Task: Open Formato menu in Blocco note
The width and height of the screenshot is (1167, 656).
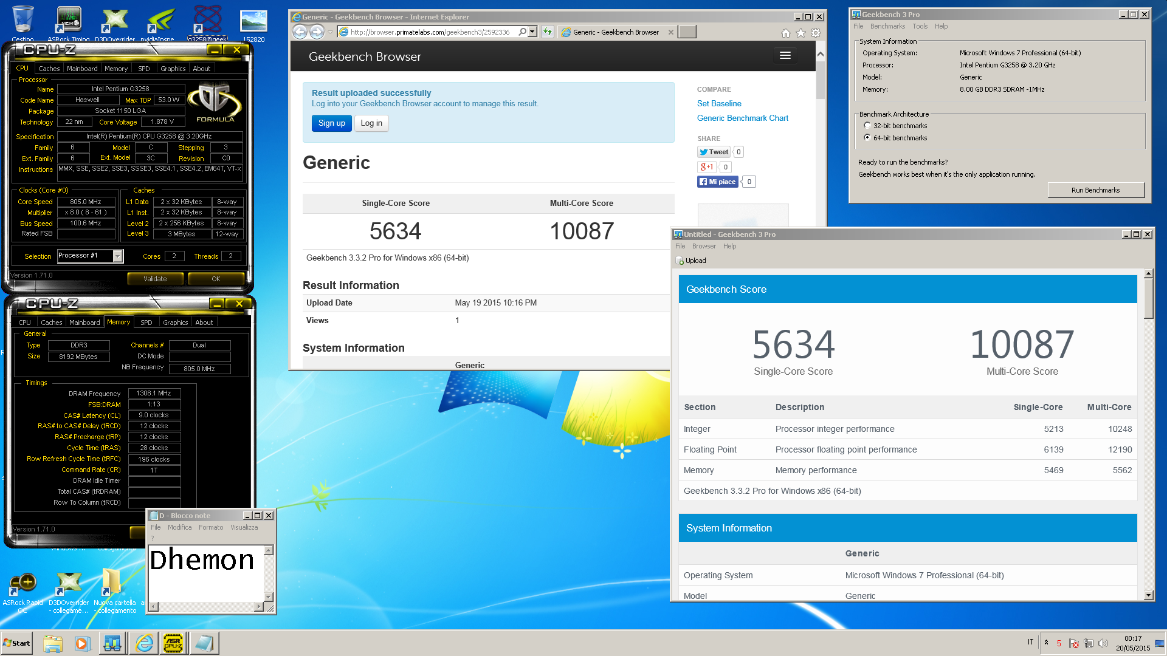Action: pyautogui.click(x=211, y=527)
